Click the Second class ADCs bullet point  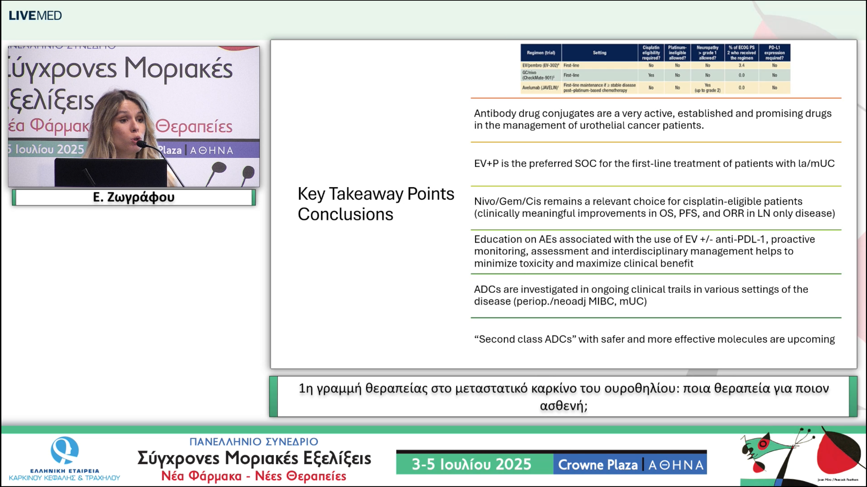coord(654,339)
